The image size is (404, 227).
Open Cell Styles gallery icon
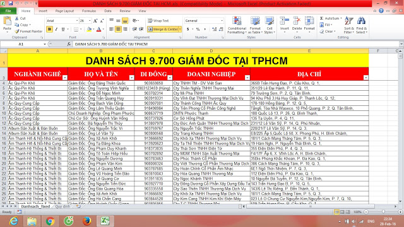tap(270, 21)
